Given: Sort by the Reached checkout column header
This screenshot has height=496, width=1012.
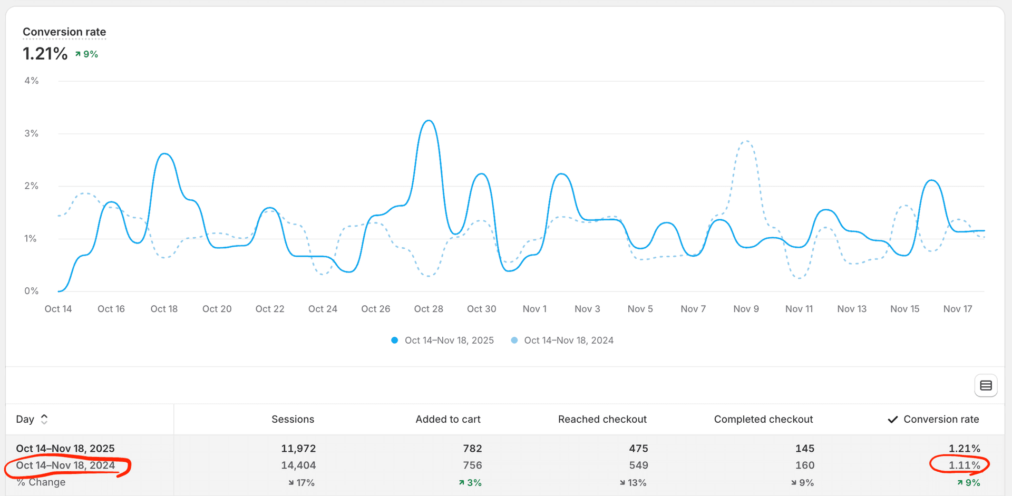Looking at the screenshot, I should tap(602, 419).
